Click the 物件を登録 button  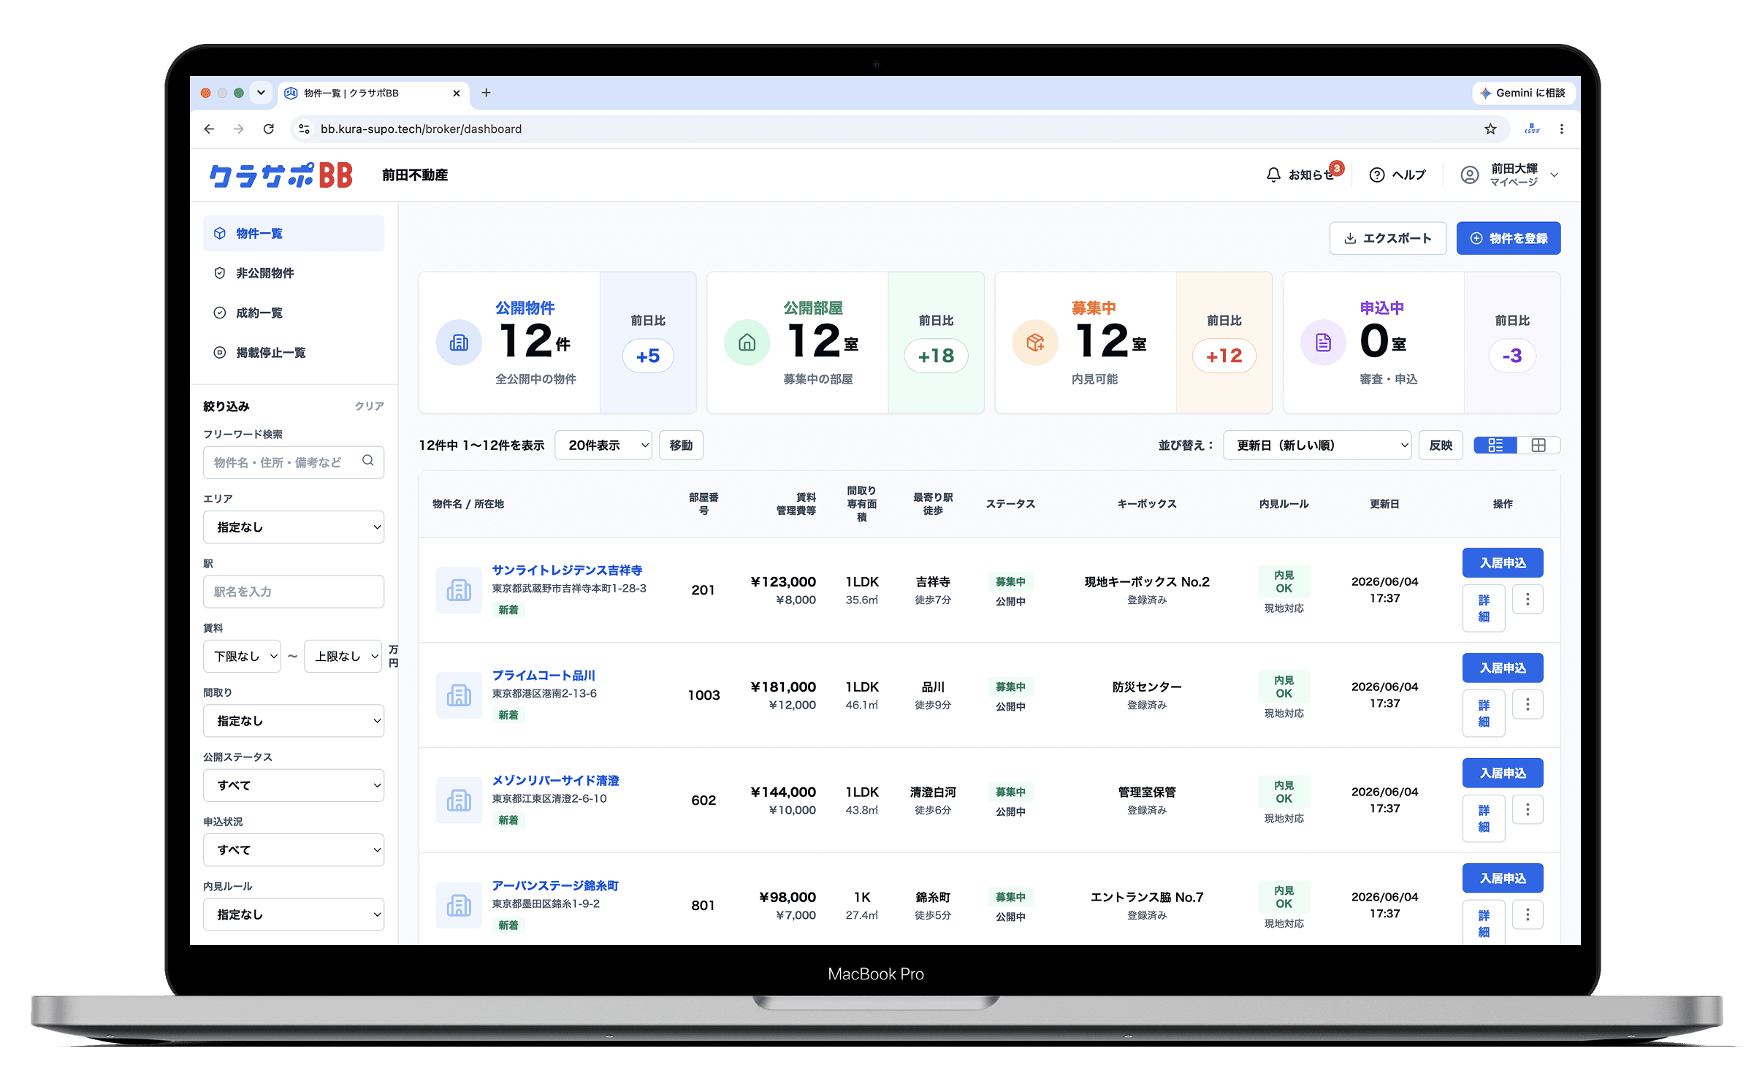(x=1509, y=239)
